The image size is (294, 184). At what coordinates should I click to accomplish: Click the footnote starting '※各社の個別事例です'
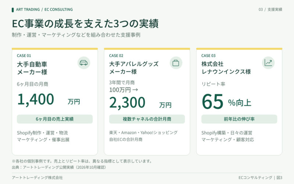(82, 161)
